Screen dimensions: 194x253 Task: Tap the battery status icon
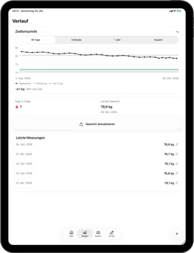pos(179,11)
